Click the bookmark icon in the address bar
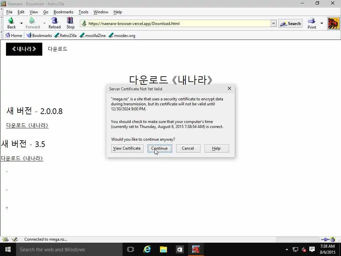 coord(84,24)
